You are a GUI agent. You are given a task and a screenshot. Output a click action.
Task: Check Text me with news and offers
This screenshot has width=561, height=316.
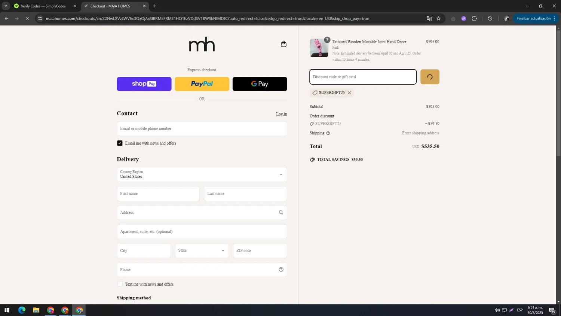120,285
